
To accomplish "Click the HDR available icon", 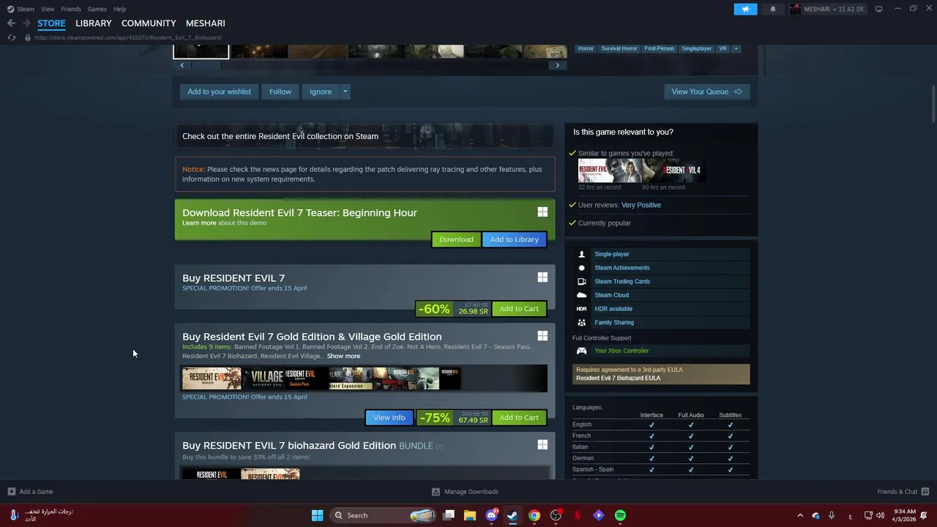I will pyautogui.click(x=581, y=309).
